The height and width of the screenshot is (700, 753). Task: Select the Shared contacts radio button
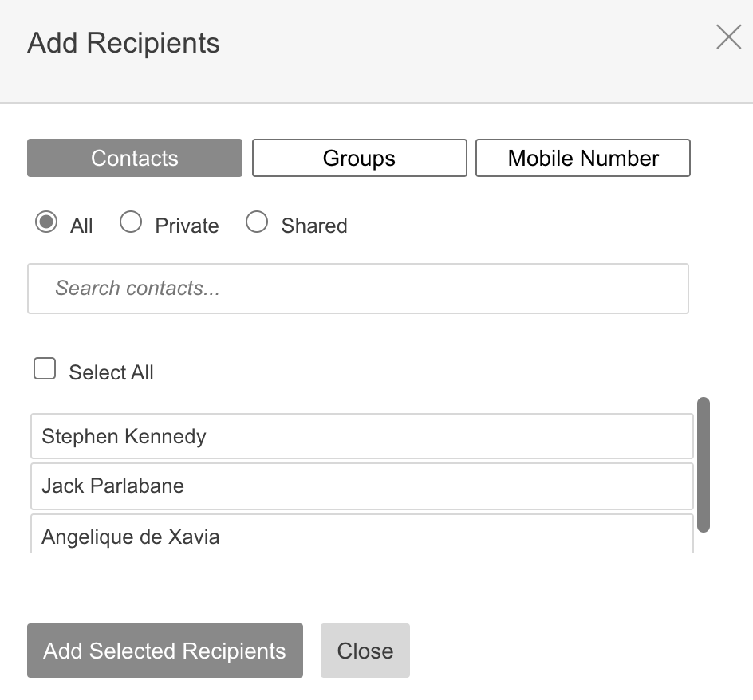coord(257,222)
